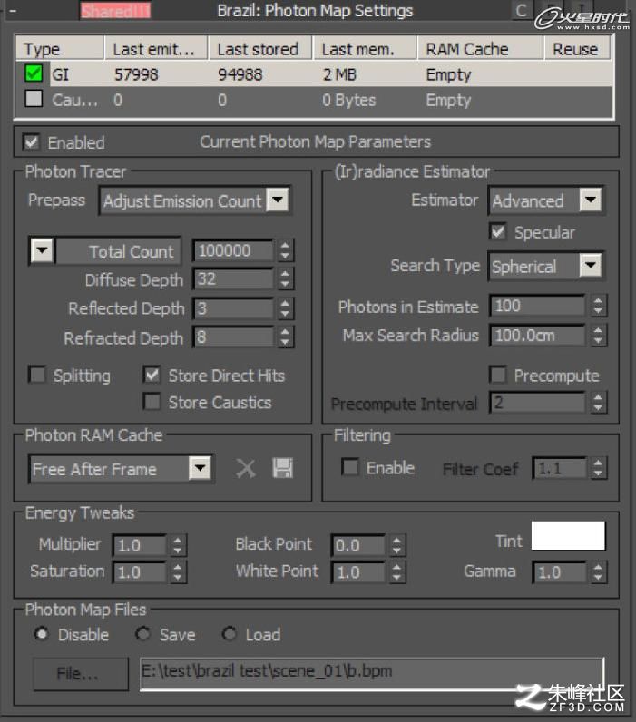Viewport: 636px width, 722px height.
Task: Click the Last mem. column header
Action: pos(365,48)
